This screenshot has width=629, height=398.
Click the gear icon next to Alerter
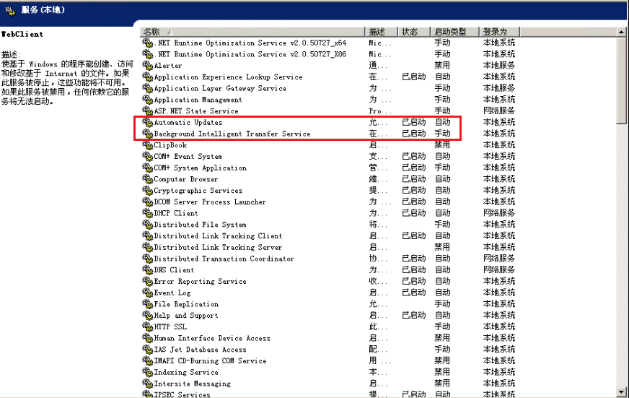click(x=148, y=65)
